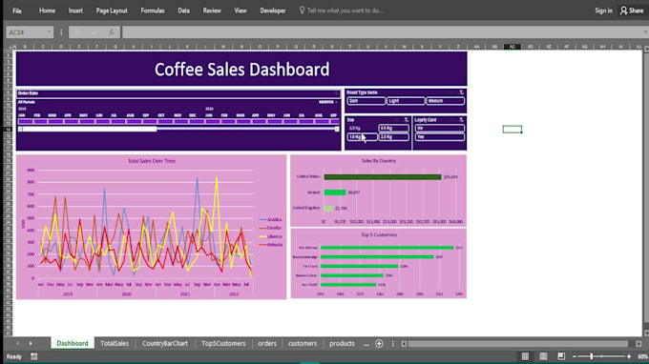Image resolution: width=649 pixels, height=364 pixels.
Task: Select JAN 2019 on the Order Date timeline
Action: pyautogui.click(x=26, y=121)
